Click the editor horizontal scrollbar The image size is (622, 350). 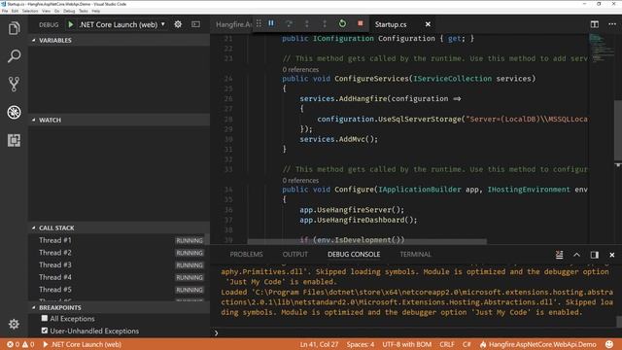tap(367, 242)
